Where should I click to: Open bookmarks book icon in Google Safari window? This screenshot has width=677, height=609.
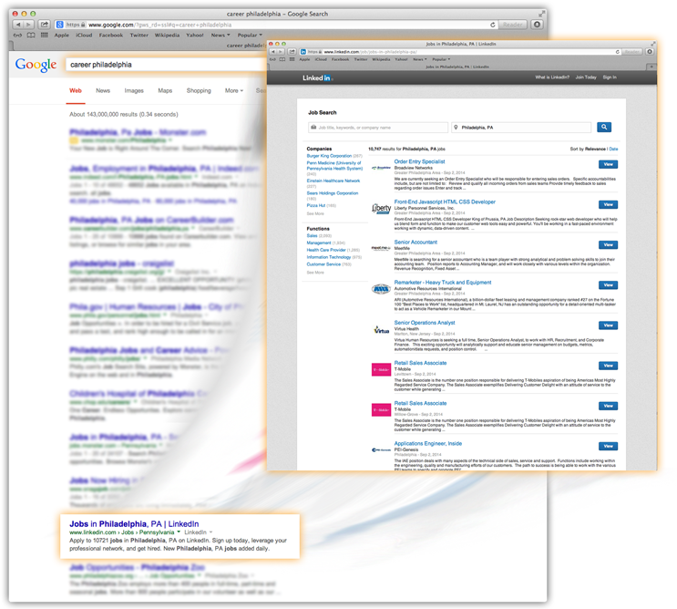tap(31, 36)
